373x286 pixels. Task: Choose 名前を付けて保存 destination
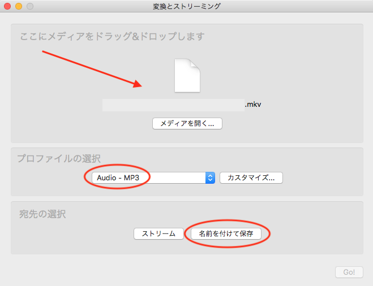(226, 234)
